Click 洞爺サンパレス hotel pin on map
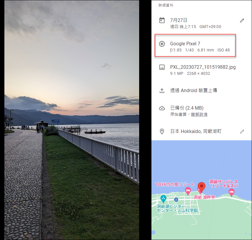Screen dimensions: 252x240 231,192
